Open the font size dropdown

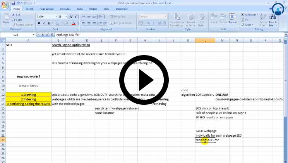pyautogui.click(x=65, y=17)
